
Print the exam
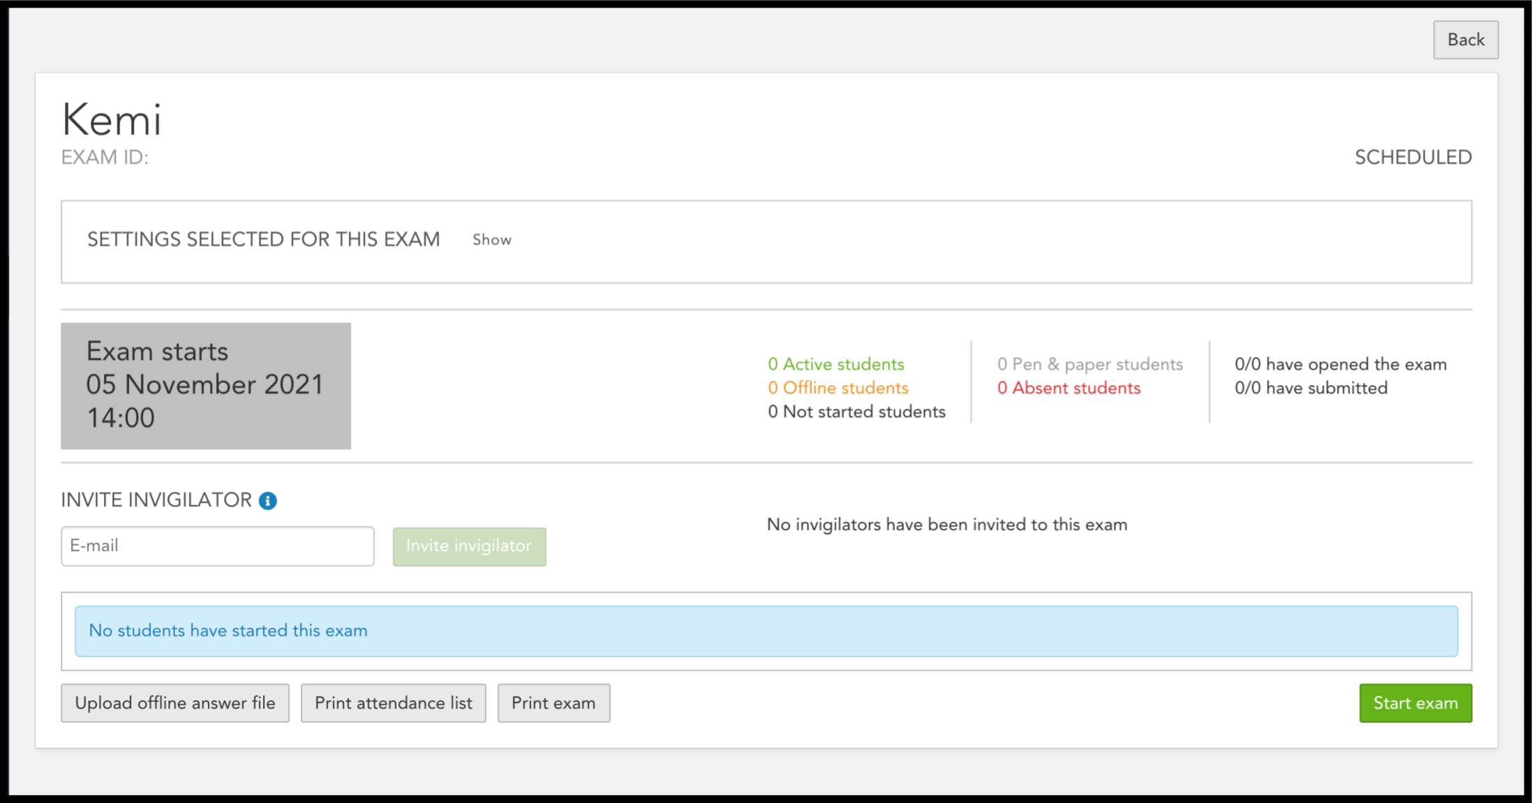[x=553, y=703]
